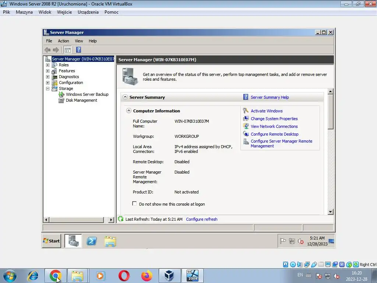This screenshot has height=283, width=377.
Task: Expand the Roles node in the tree
Action: [x=47, y=65]
